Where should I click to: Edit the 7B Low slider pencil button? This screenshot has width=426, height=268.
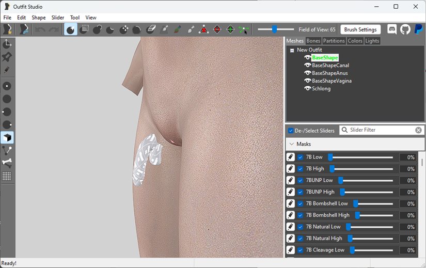[x=290, y=157]
